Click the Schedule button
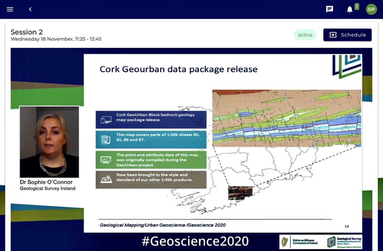 [348, 35]
